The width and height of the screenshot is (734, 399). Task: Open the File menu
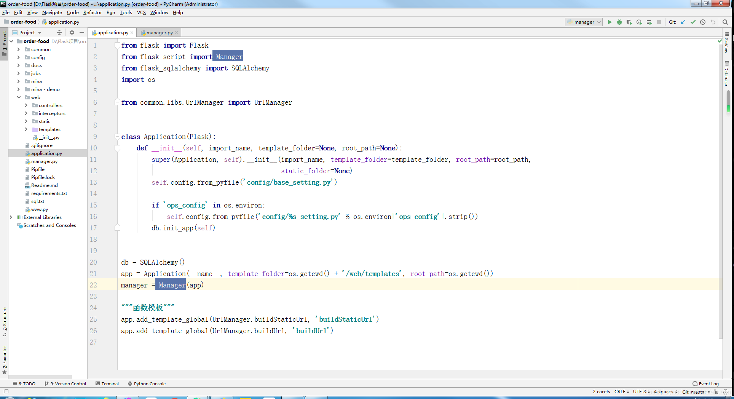coord(6,13)
